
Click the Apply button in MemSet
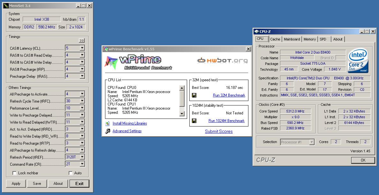(16, 184)
